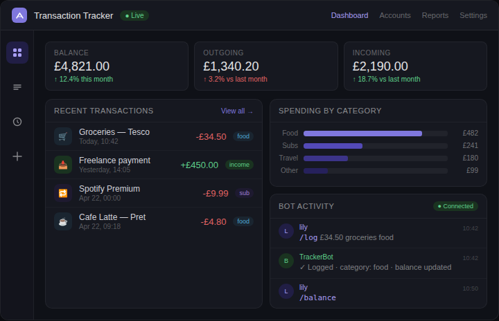Click the coffee cup icon for Pret

coord(63,221)
